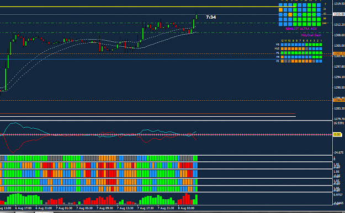
Task: Click the -24.675 indicator scale value
Action: [x=339, y=152]
